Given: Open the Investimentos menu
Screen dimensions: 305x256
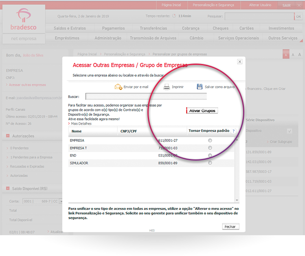Looking at the screenshot, I should 281,28.
